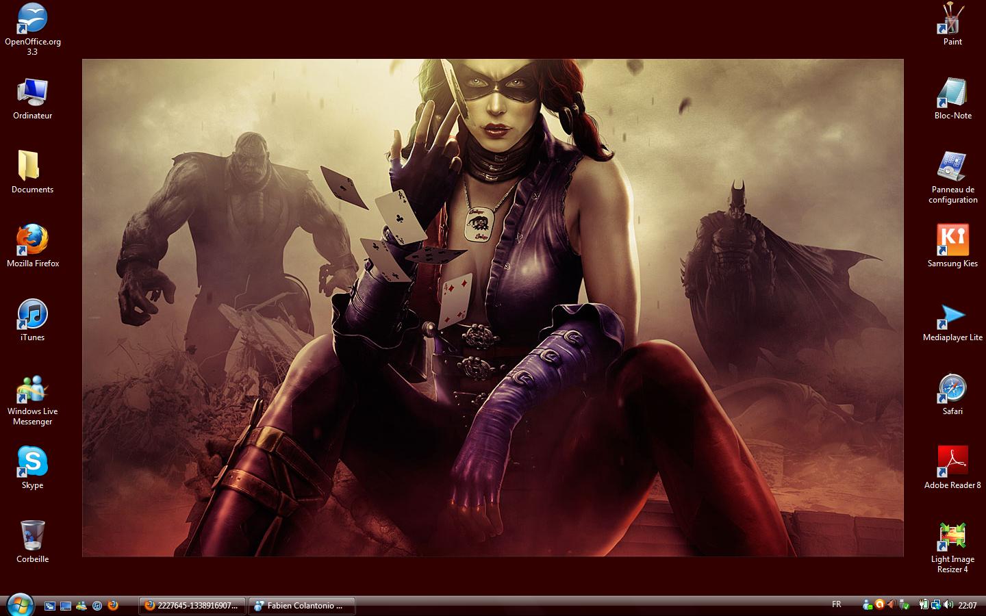Select the Corbeille recycle bin icon
986x616 pixels.
click(32, 536)
